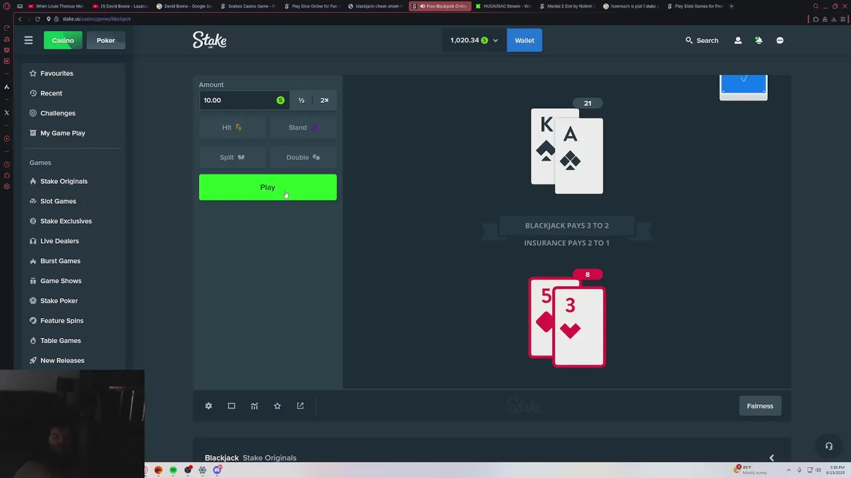Pop out the game window icon

[300, 406]
